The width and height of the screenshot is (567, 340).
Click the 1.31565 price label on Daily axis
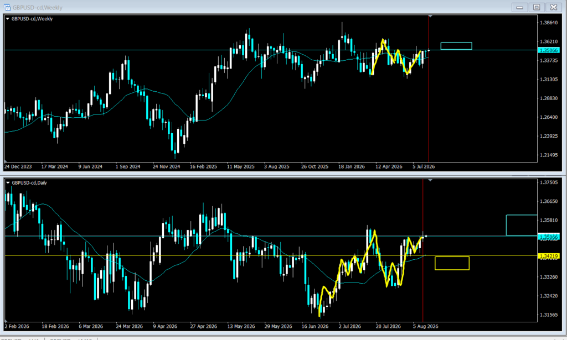[x=549, y=315]
